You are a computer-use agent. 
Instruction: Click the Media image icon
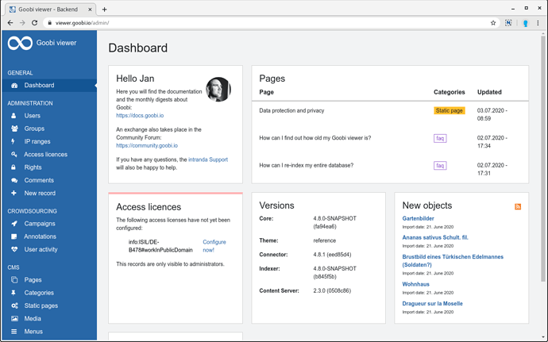click(x=14, y=319)
